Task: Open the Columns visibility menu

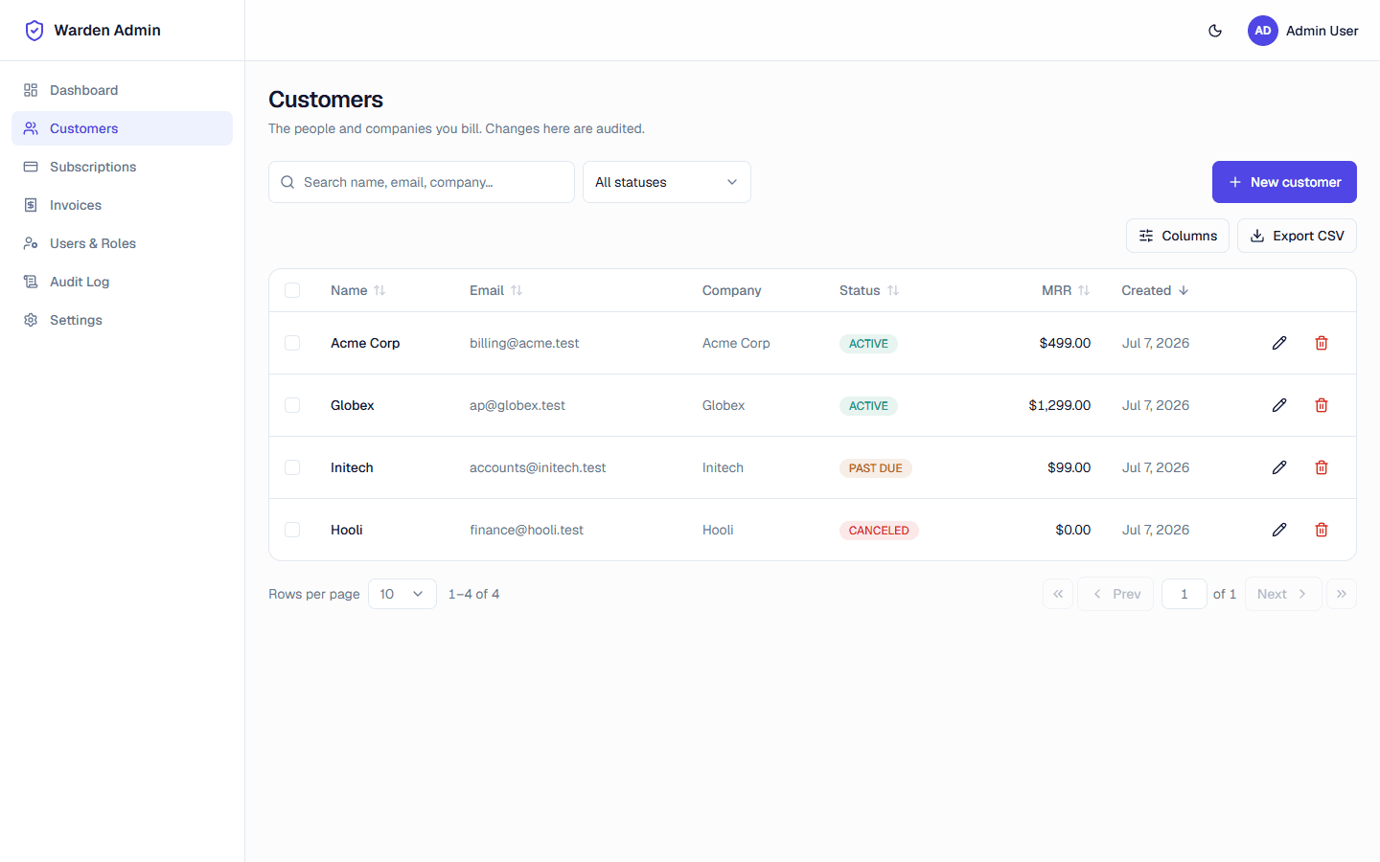Action: tap(1178, 236)
